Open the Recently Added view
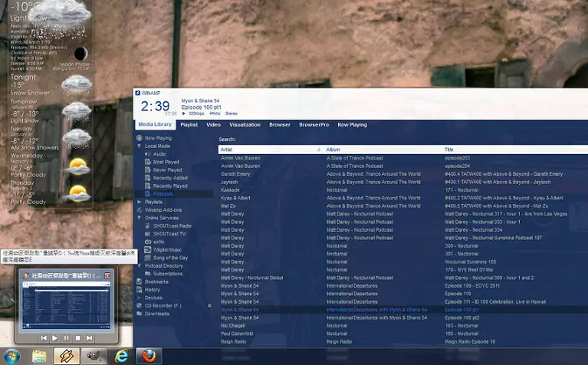The height and width of the screenshot is (365, 588). tap(170, 178)
